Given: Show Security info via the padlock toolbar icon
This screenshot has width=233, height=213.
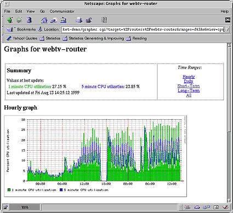Looking at the screenshot, I should pyautogui.click(x=89, y=20).
